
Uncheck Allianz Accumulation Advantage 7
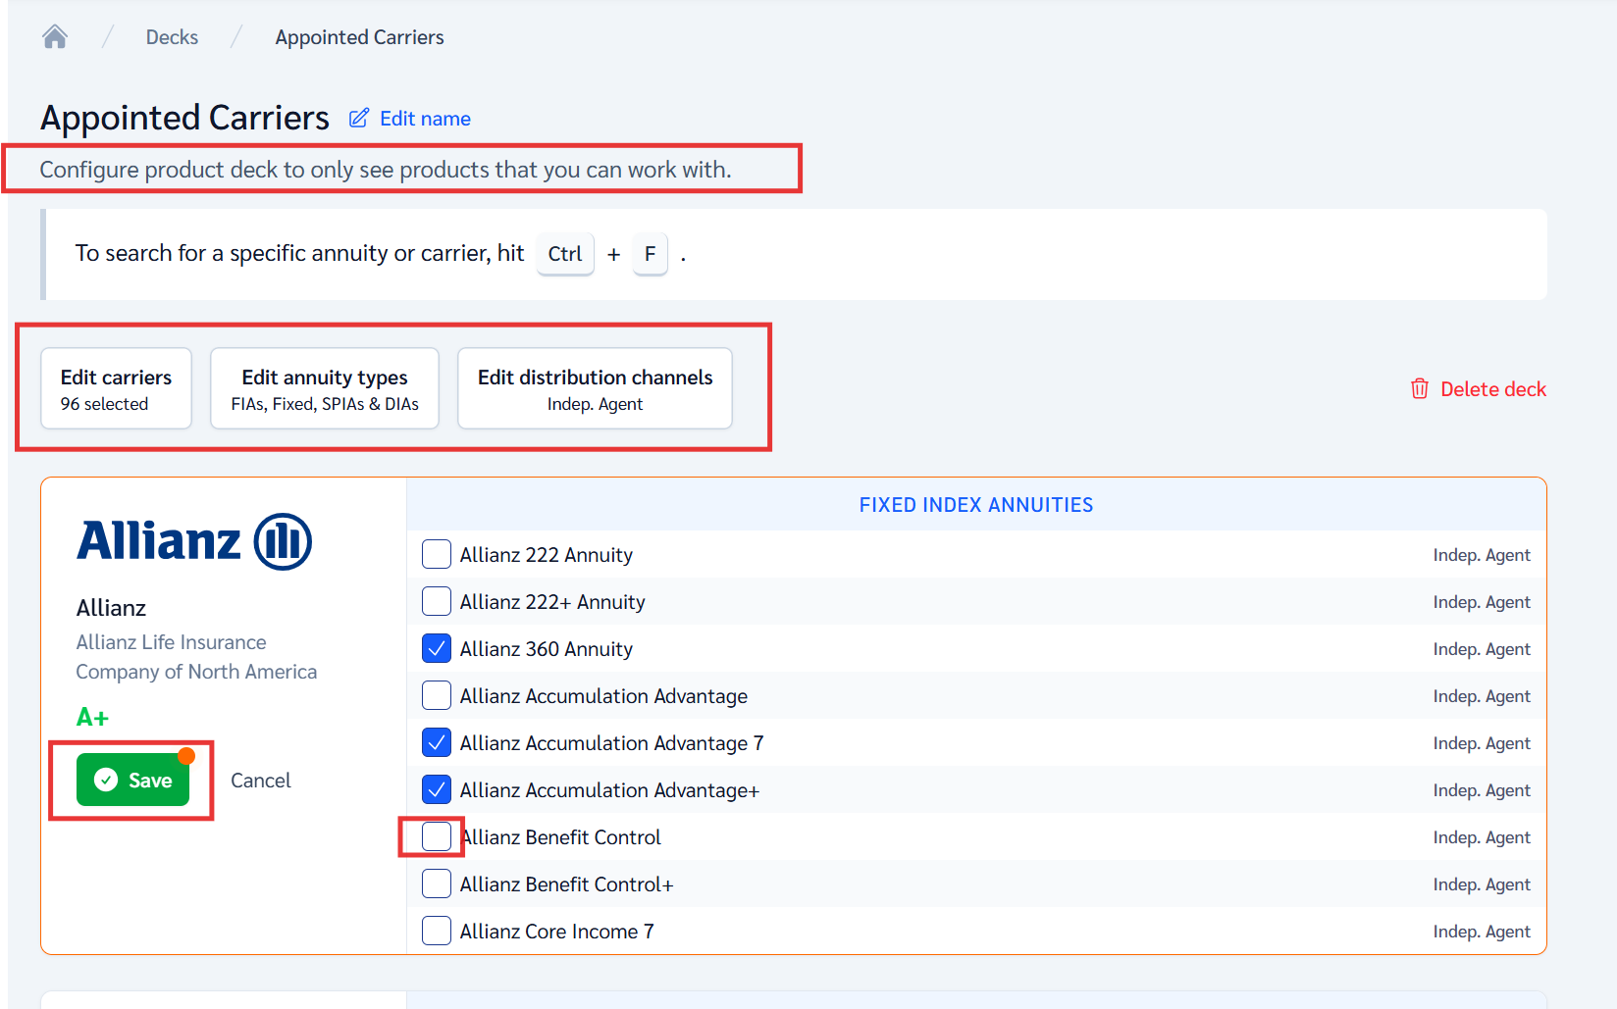click(x=437, y=742)
